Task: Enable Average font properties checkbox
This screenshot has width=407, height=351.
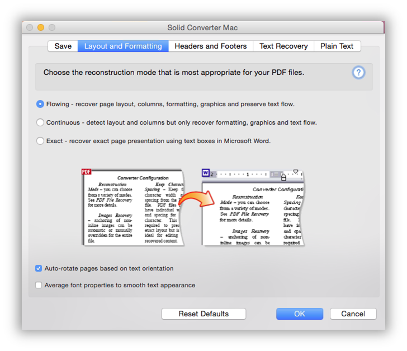Action: point(39,285)
